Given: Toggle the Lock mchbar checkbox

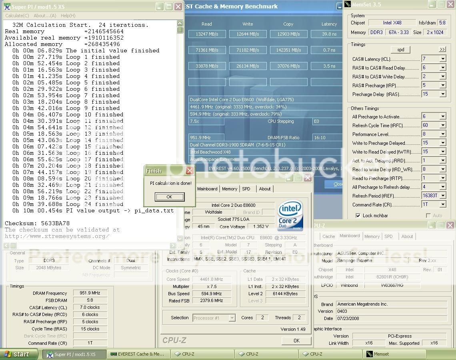Looking at the screenshot, I should coord(358,216).
